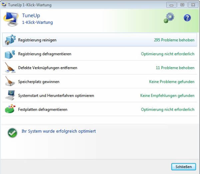Viewport: 200px width, 174px height.
Task: Select the Registrierung defragmentieren label
Action: (45, 54)
